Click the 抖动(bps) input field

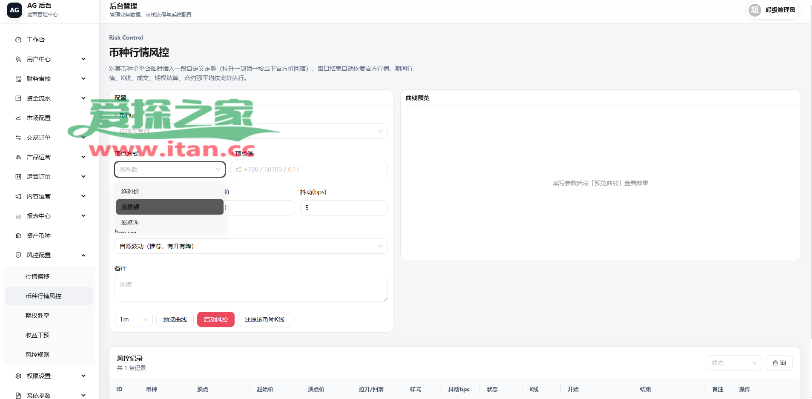tap(344, 208)
